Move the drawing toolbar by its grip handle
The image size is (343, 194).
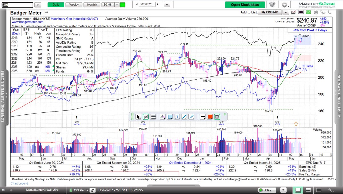tap(132, 116)
